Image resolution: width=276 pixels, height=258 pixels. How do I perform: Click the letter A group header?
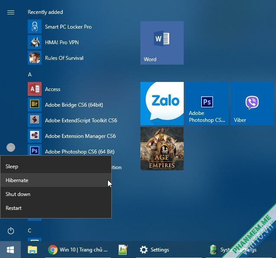[x=30, y=75]
